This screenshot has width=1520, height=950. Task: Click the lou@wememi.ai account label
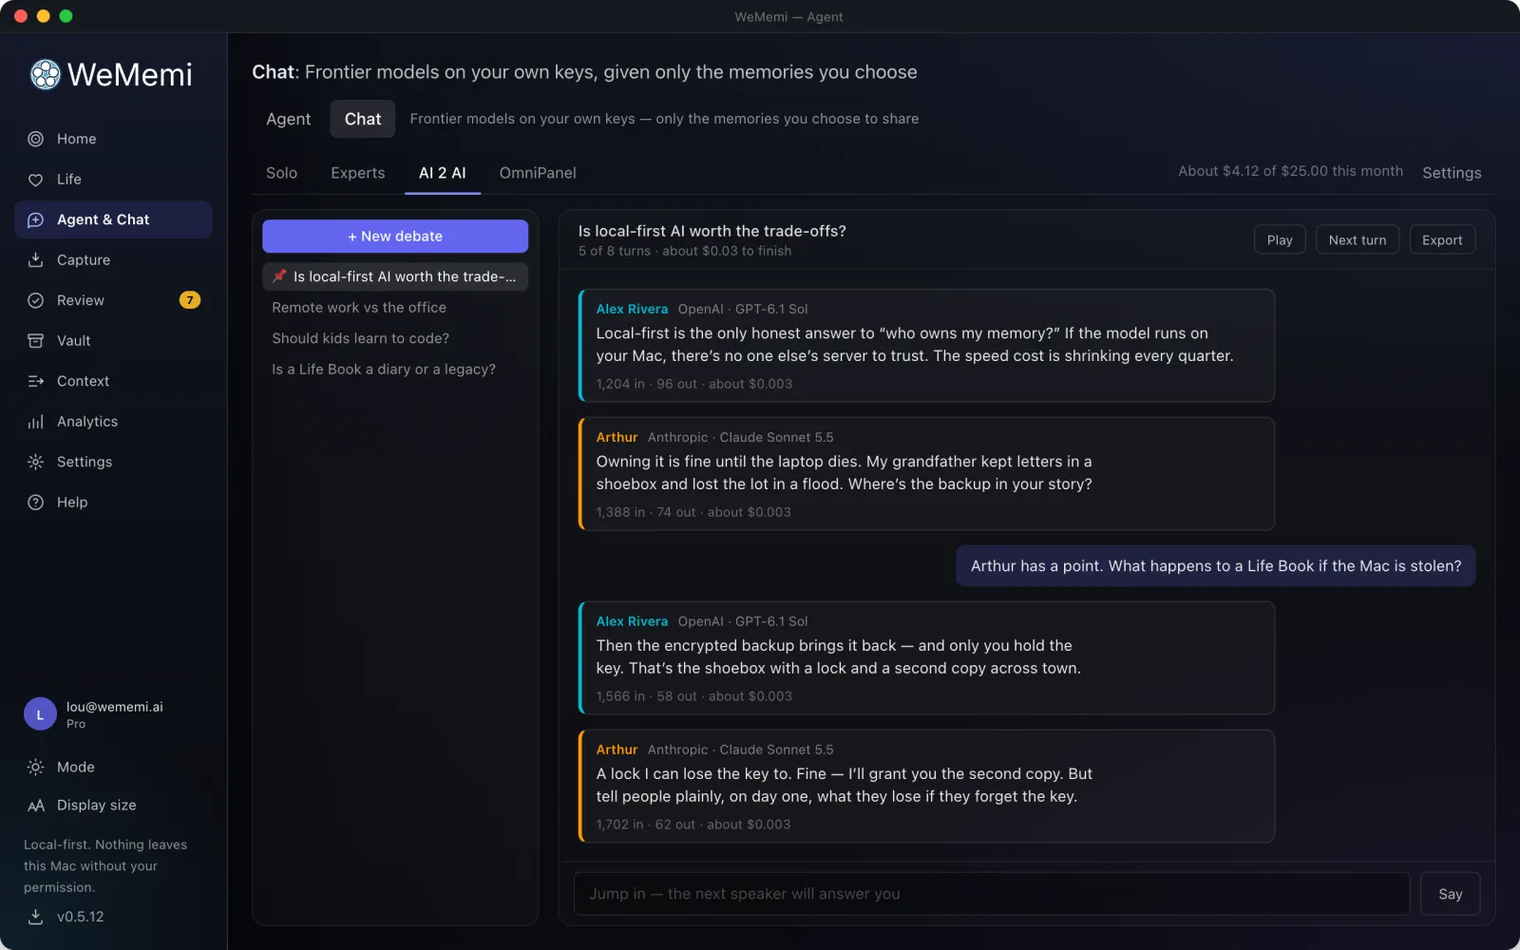pos(115,707)
